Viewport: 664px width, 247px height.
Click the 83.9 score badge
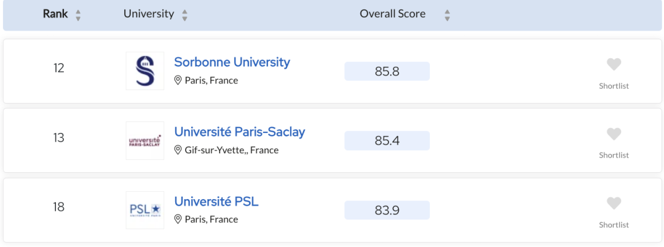pyautogui.click(x=387, y=210)
